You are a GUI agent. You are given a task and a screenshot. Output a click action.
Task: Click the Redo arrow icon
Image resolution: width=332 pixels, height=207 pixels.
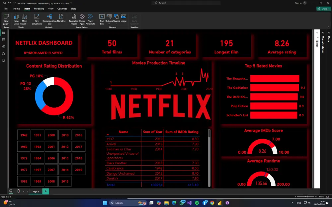tap(15, 3)
